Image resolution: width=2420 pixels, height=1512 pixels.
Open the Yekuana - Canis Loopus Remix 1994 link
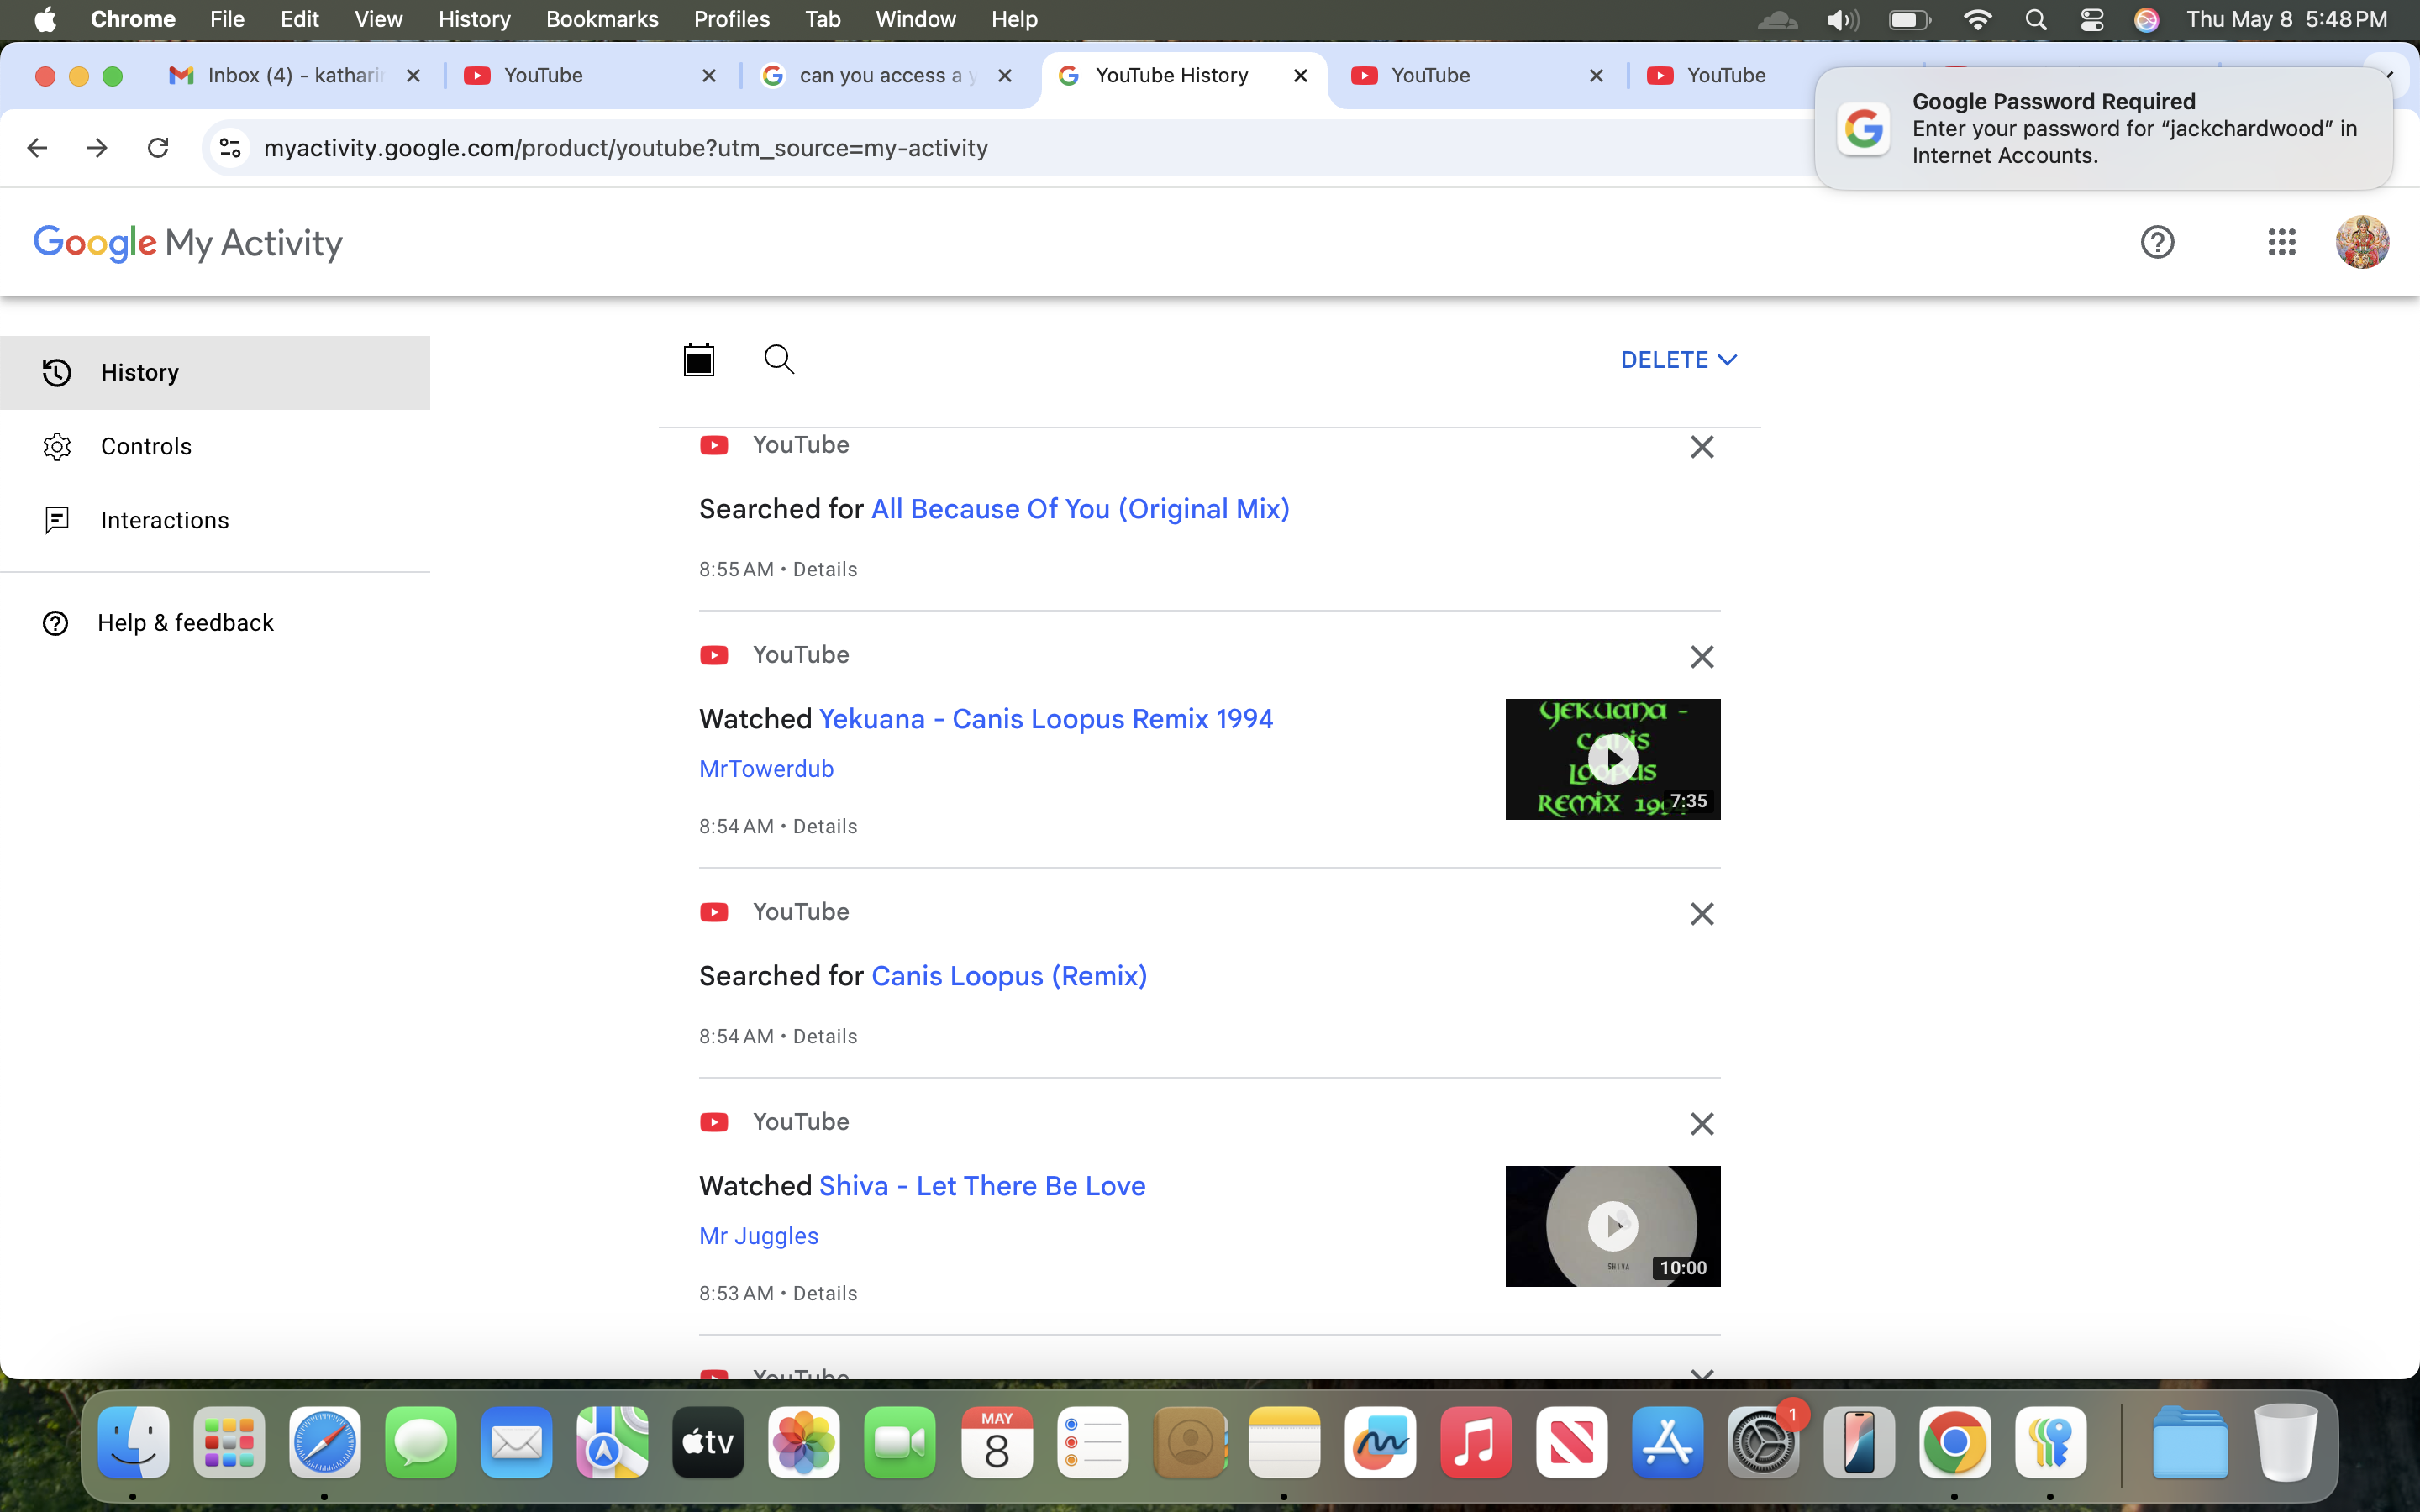click(1045, 719)
